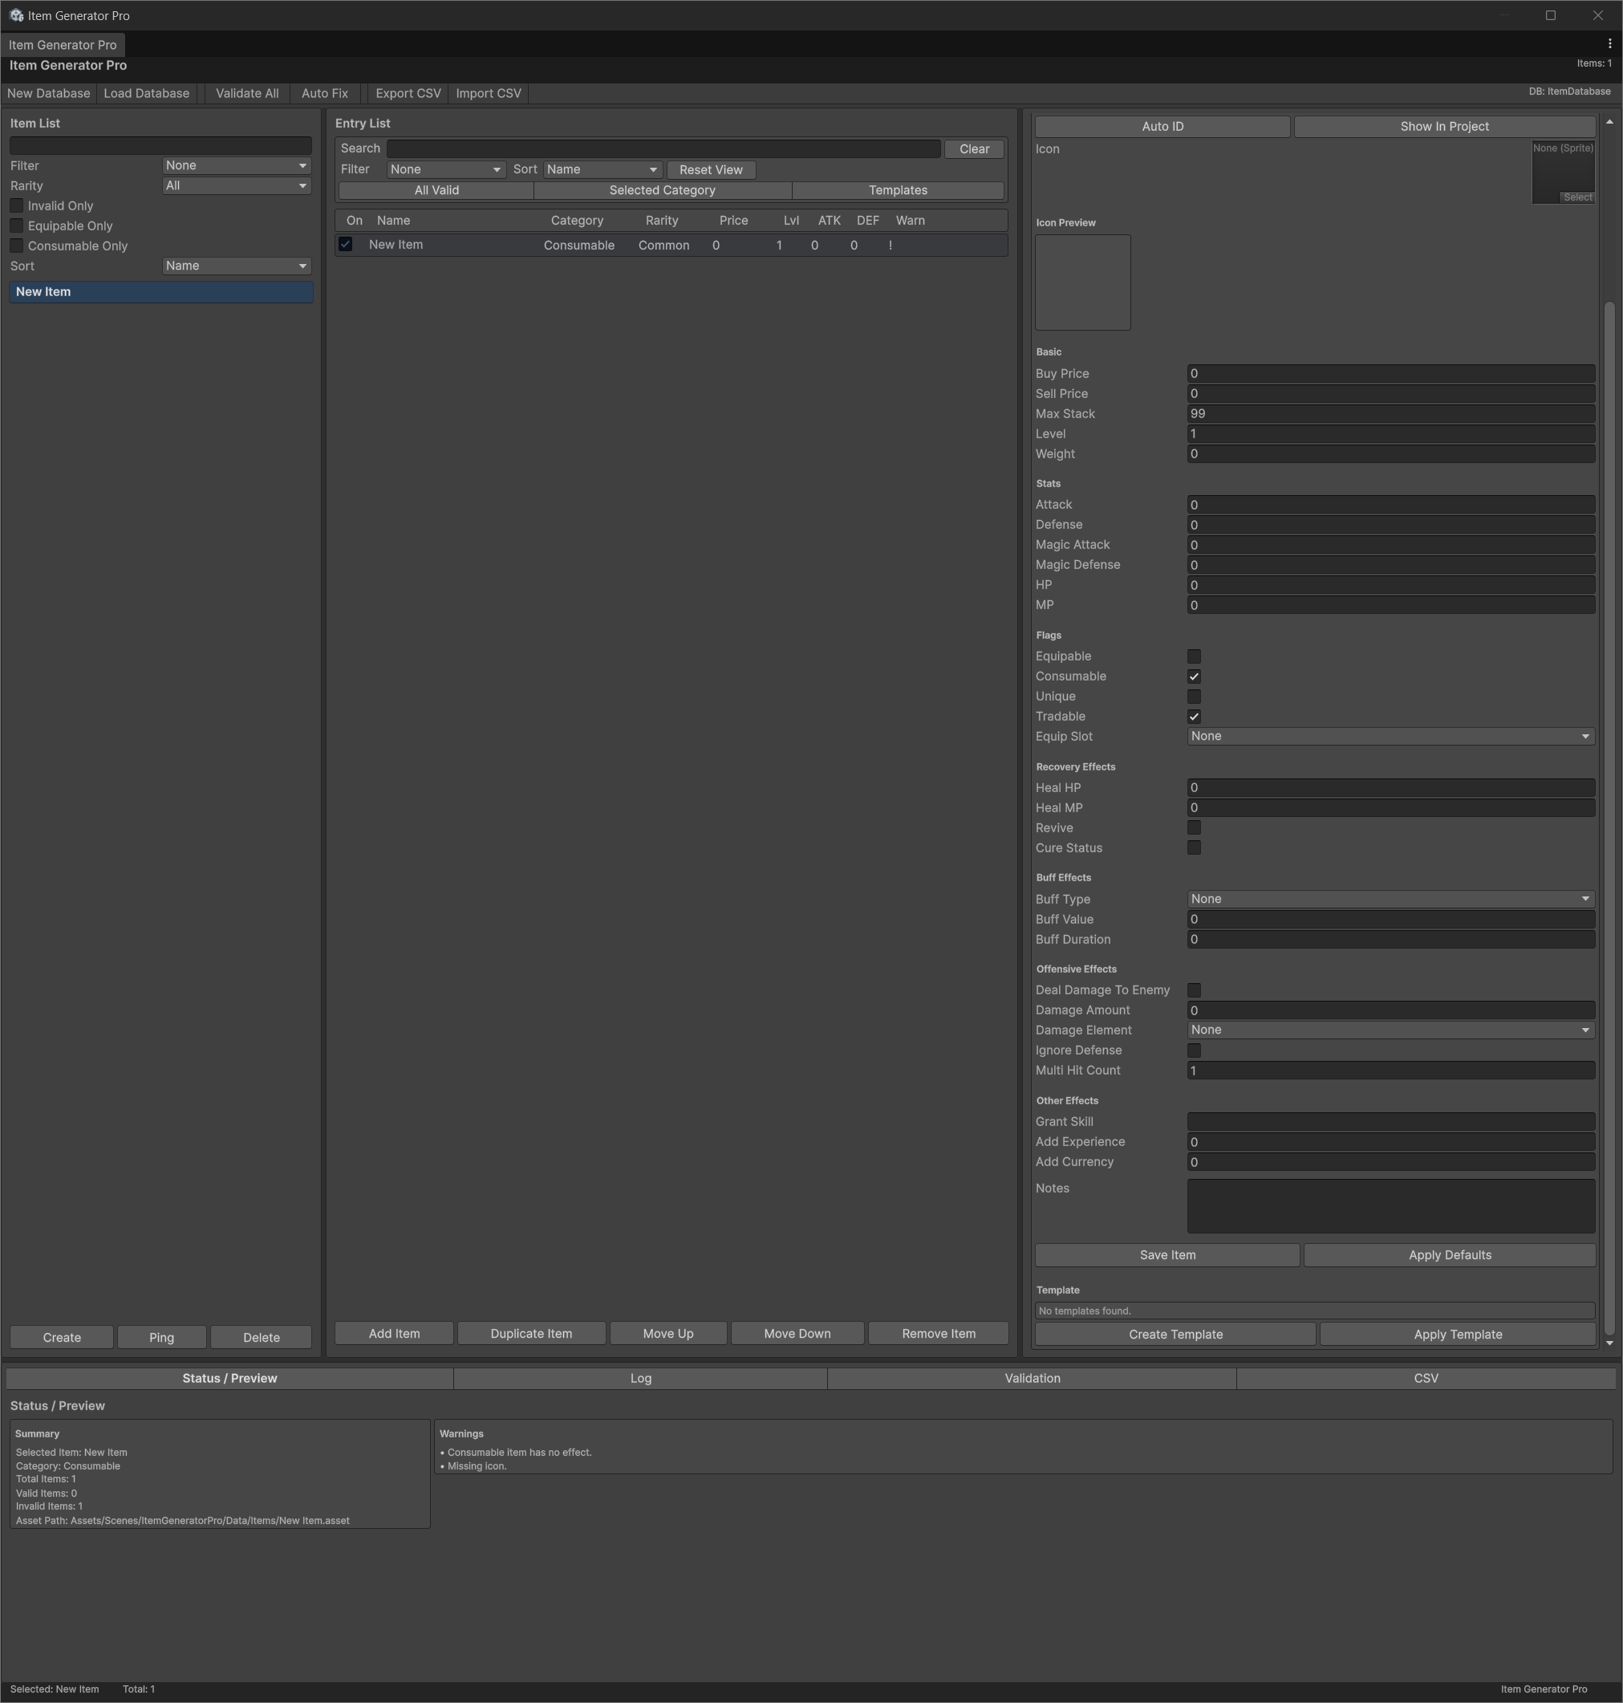
Task: Click the Select label on the Icon sprite field
Action: point(1577,197)
